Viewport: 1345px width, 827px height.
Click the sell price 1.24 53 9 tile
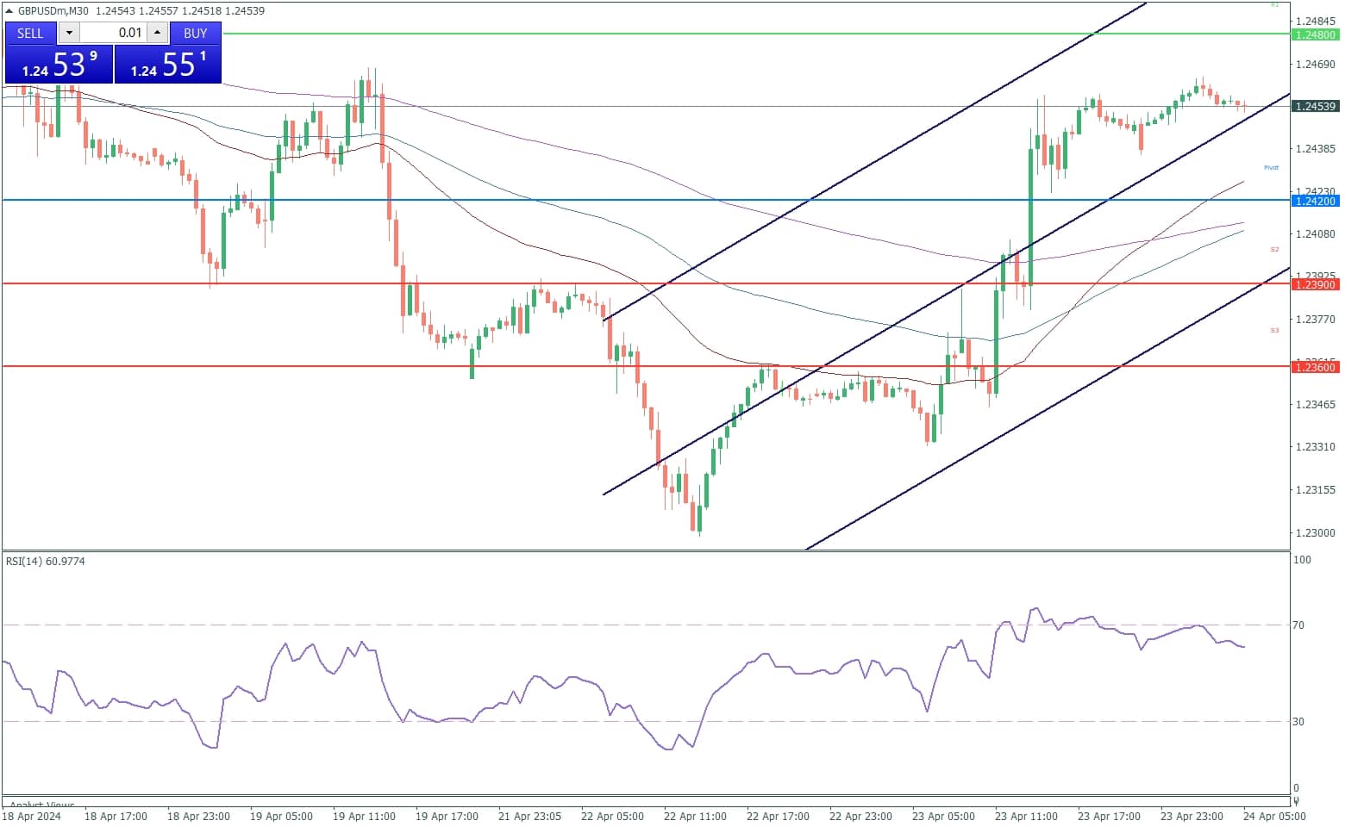coord(59,64)
